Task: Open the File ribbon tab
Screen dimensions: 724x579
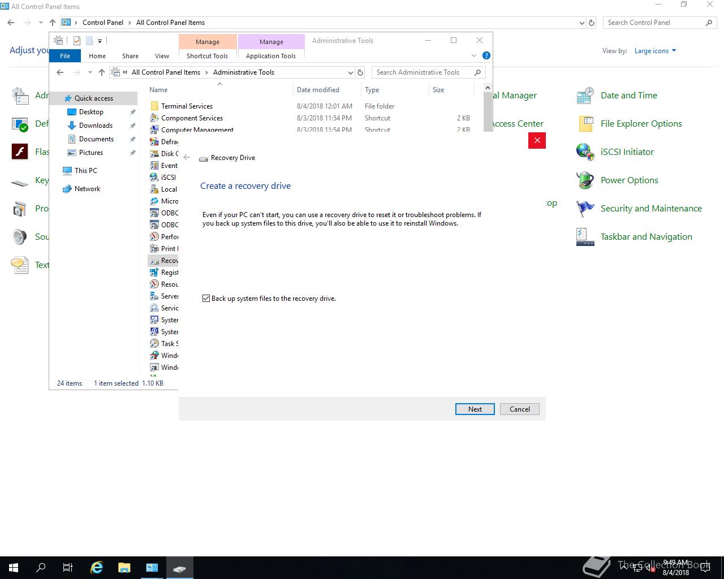Action: tap(65, 56)
